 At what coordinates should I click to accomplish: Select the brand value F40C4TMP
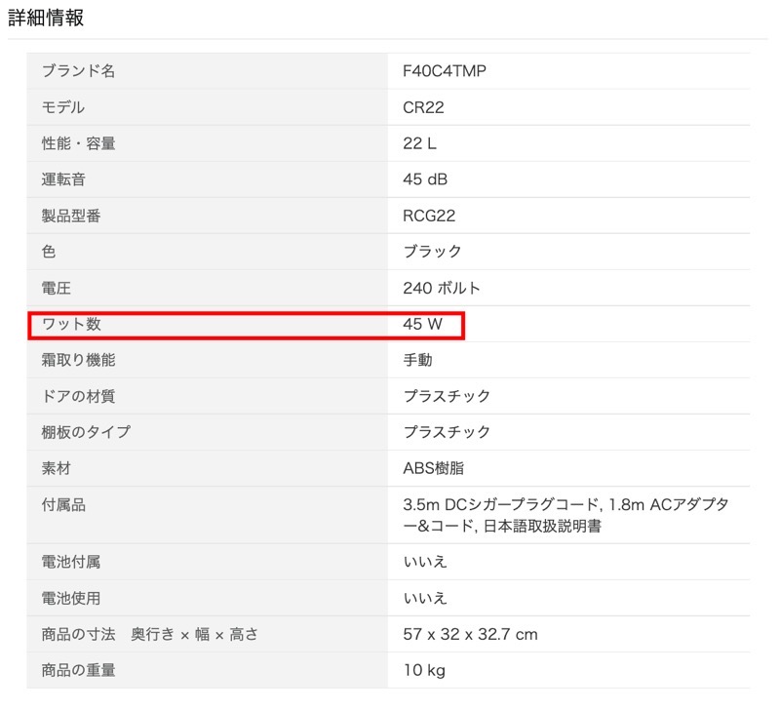pos(444,71)
